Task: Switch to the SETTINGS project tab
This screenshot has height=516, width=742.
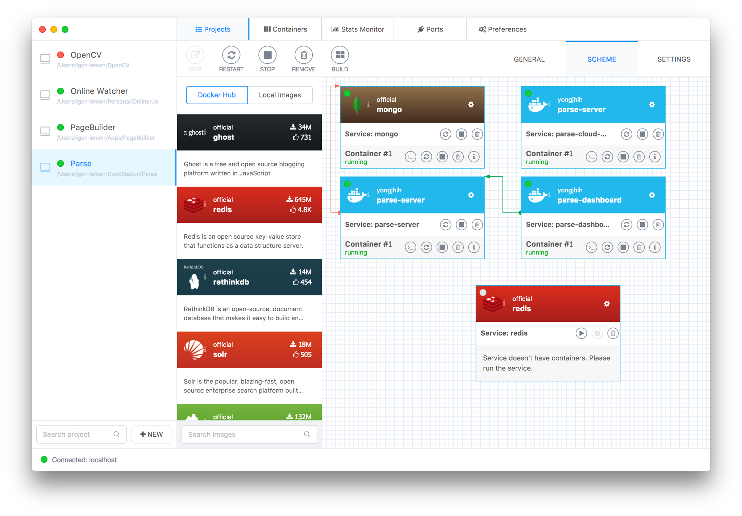Action: 674,59
